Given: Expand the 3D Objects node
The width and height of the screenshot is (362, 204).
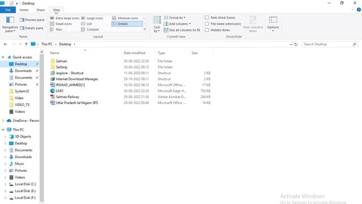Looking at the screenshot, I should tap(5, 137).
